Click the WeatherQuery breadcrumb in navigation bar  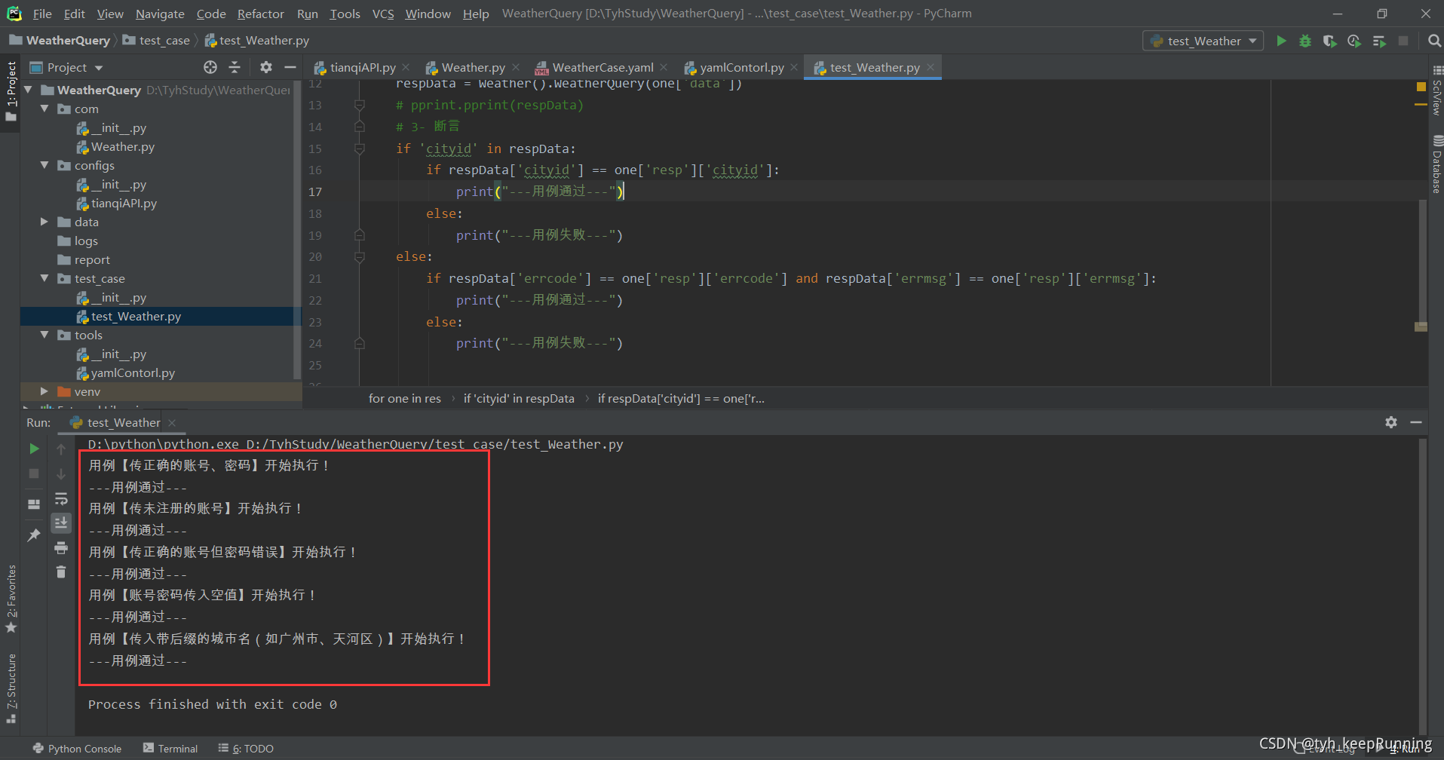pos(60,41)
